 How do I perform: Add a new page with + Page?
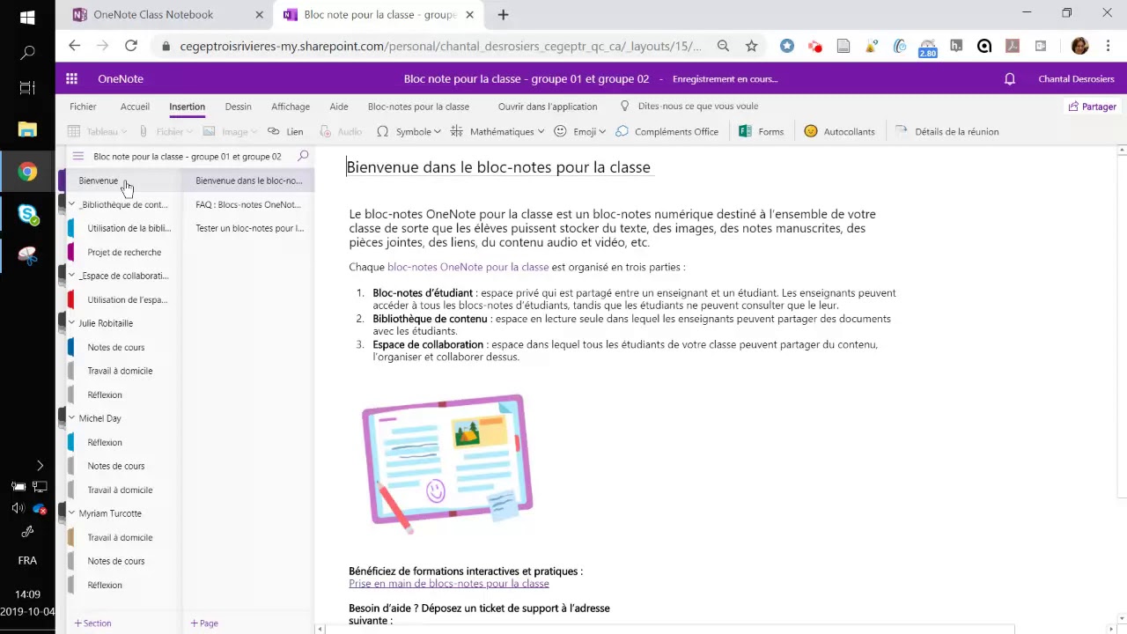pyautogui.click(x=204, y=623)
